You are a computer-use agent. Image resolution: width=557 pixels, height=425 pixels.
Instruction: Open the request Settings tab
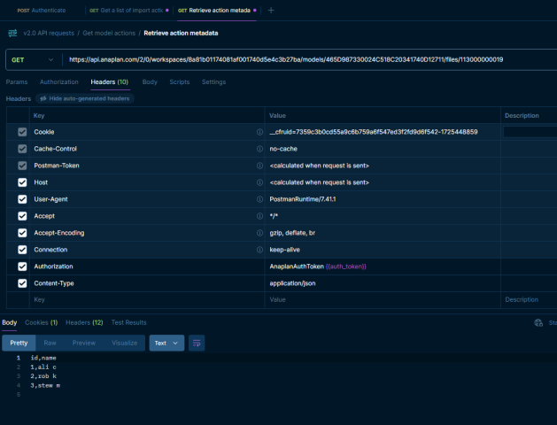tap(213, 82)
